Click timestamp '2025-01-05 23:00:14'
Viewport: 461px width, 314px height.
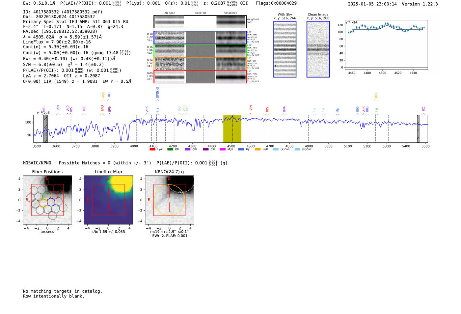372,4
